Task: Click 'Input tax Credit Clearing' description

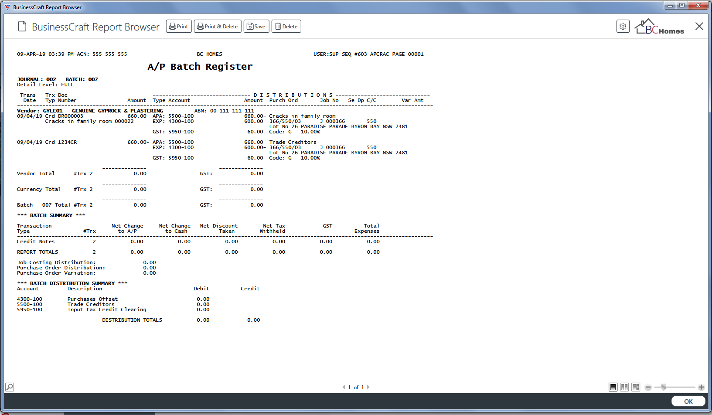Action: (107, 310)
